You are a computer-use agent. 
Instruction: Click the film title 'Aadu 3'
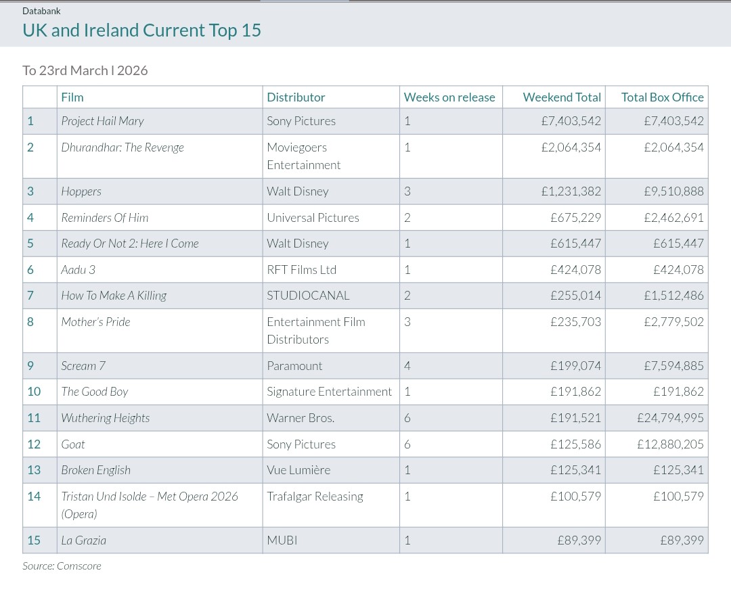click(78, 270)
